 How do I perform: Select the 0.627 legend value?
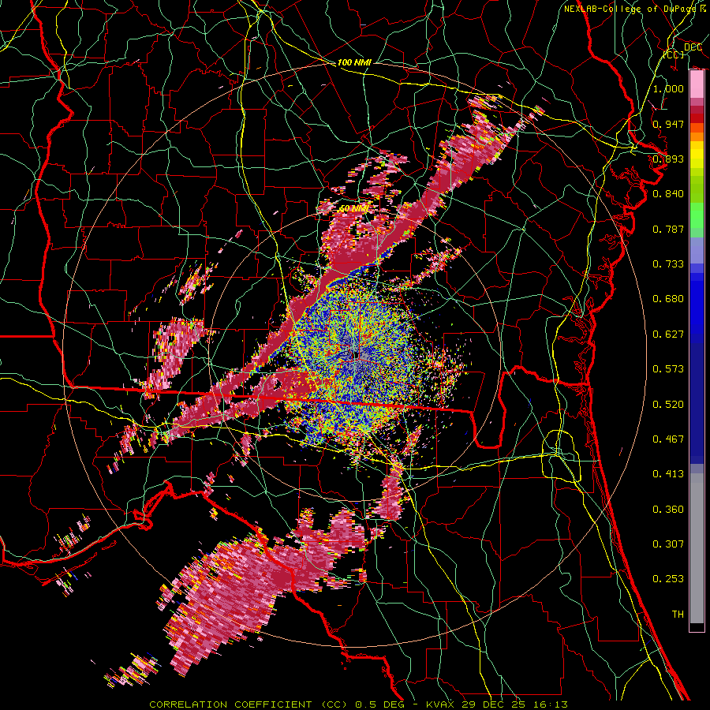668,334
